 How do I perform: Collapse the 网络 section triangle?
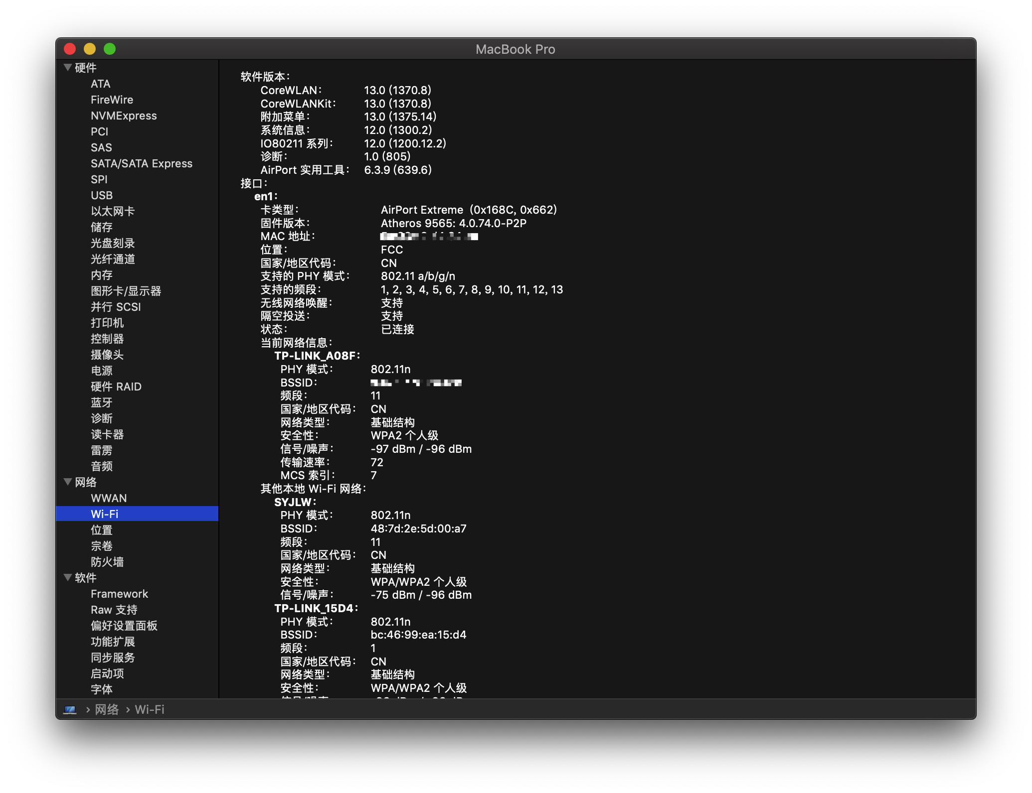pyautogui.click(x=68, y=482)
